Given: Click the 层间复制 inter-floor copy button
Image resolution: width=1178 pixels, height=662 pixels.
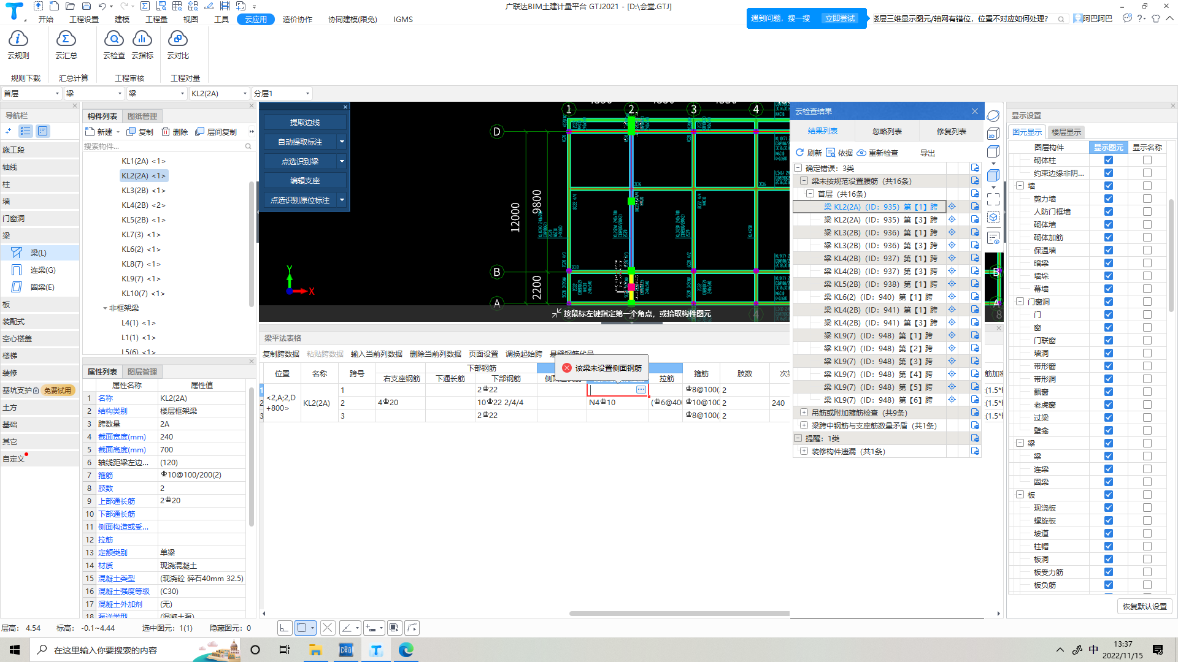Looking at the screenshot, I should coord(216,132).
